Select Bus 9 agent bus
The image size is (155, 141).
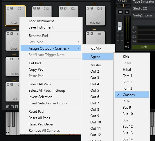pyautogui.click(x=132, y=108)
